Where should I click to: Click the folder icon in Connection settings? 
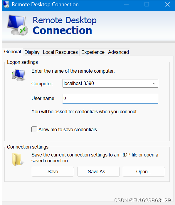(x=18, y=159)
